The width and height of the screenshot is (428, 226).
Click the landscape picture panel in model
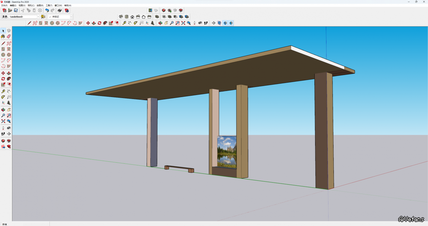227,152
